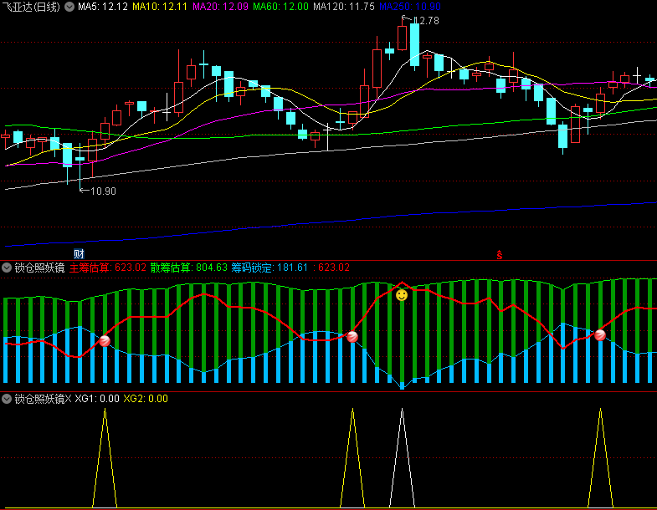
Task: Click the first yellow XG2 signal spike
Action: click(105, 458)
